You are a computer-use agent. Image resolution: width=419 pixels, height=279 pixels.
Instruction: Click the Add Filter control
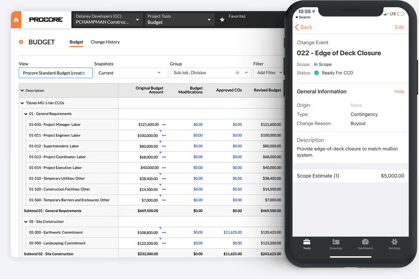[268, 73]
